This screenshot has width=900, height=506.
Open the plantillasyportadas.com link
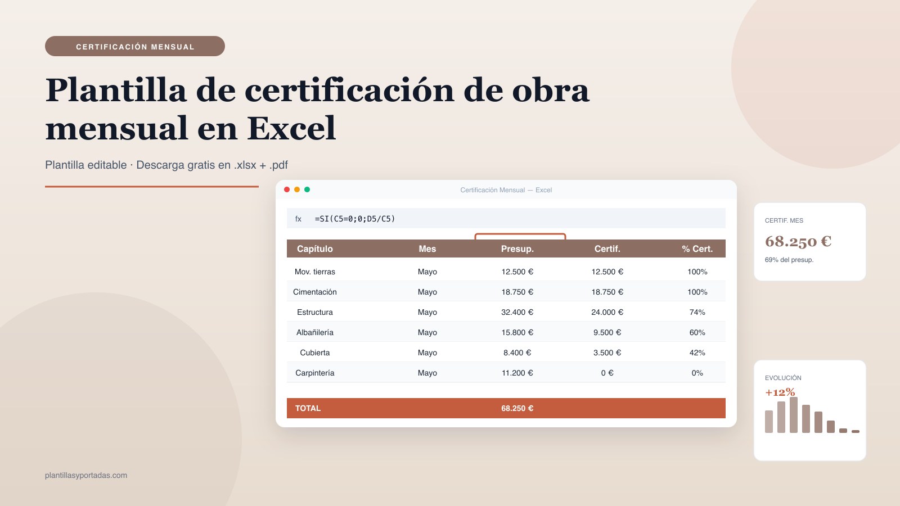point(86,475)
